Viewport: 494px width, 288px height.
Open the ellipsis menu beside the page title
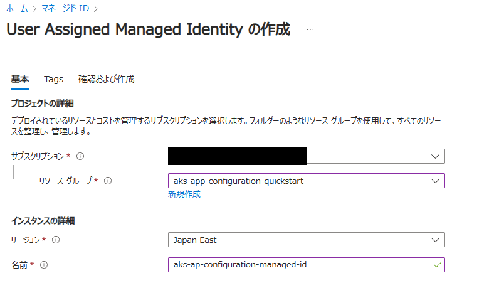tap(310, 29)
